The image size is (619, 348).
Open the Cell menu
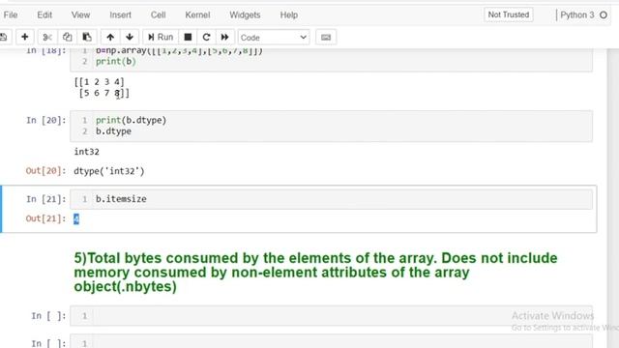coord(158,15)
